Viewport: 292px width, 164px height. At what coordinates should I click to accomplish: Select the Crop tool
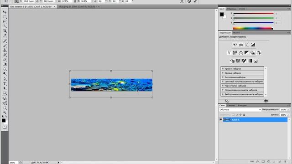[x=5, y=31]
